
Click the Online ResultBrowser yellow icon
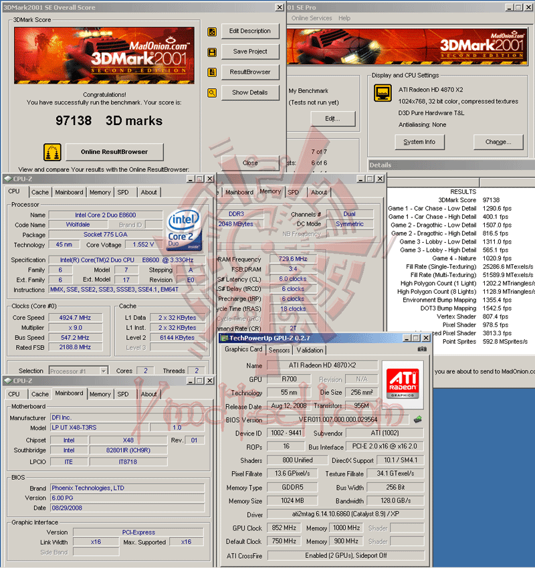52,152
